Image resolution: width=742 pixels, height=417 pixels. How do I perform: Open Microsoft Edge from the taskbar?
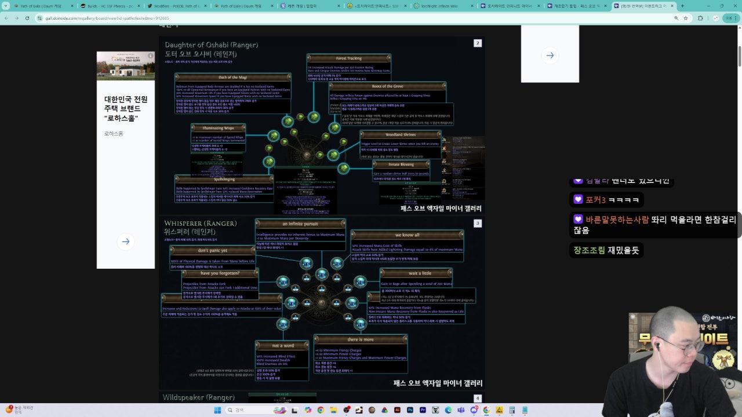[x=448, y=410]
